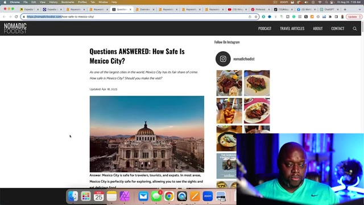Open the Contact nav link
The image size is (364, 205).
337,28
